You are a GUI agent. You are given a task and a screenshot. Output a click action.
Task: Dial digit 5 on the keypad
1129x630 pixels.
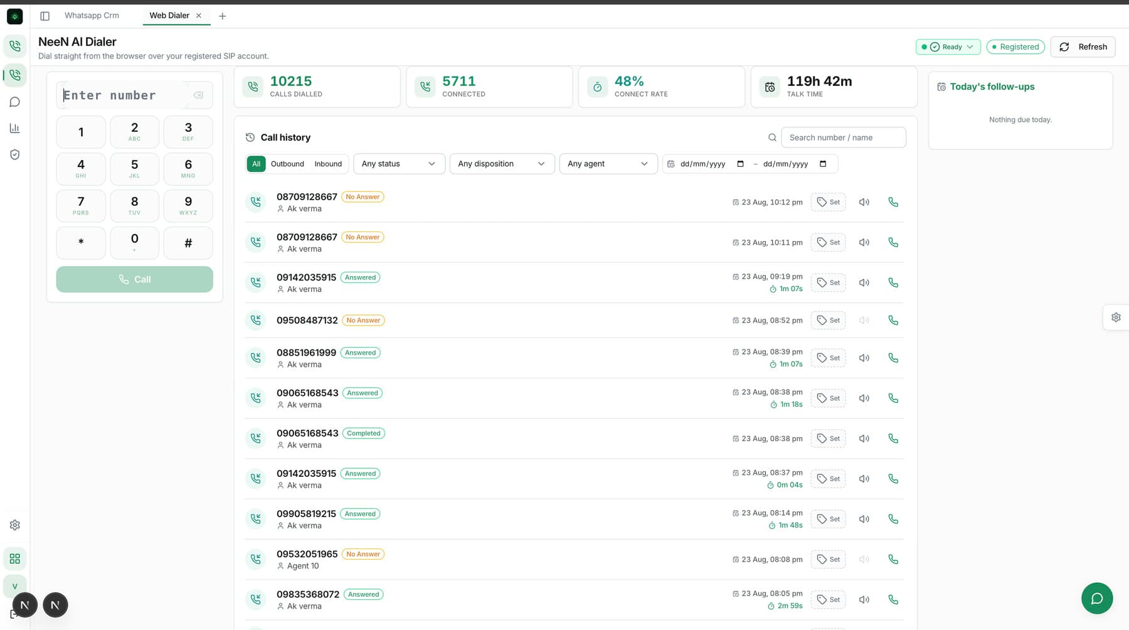134,169
